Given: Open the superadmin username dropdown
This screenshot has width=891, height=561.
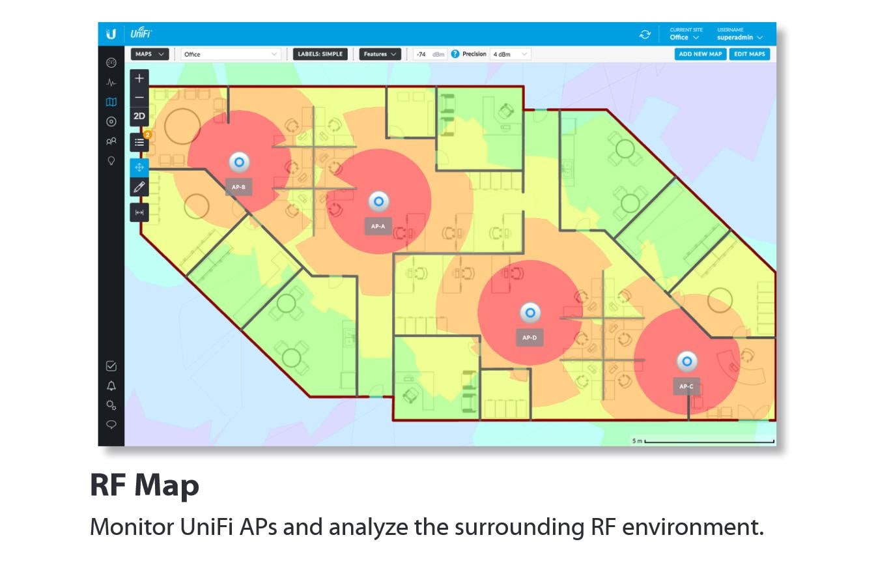Looking at the screenshot, I should click(739, 34).
